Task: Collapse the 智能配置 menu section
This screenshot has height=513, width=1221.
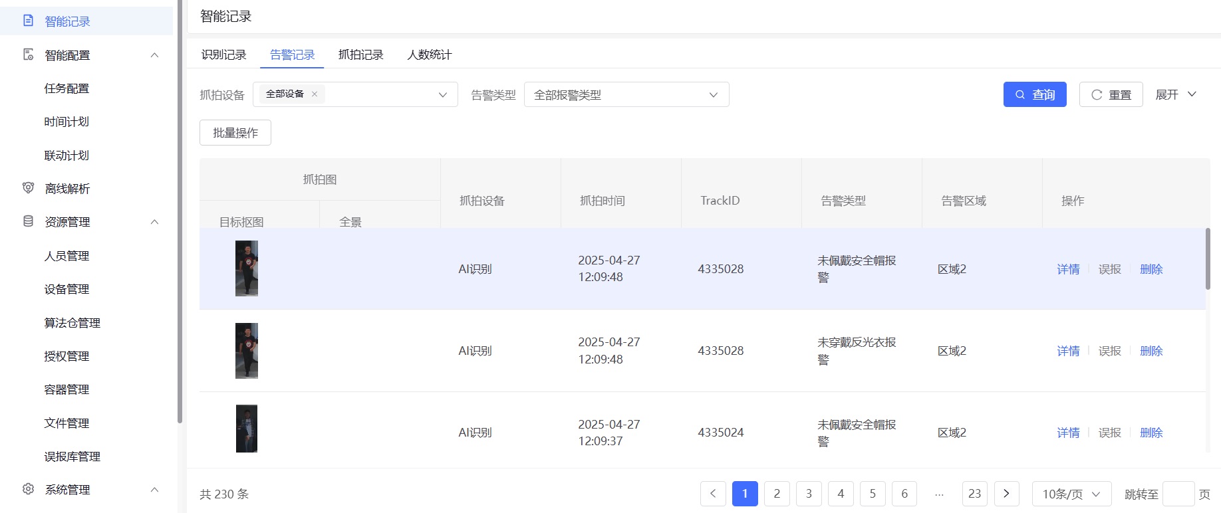Action: click(154, 55)
